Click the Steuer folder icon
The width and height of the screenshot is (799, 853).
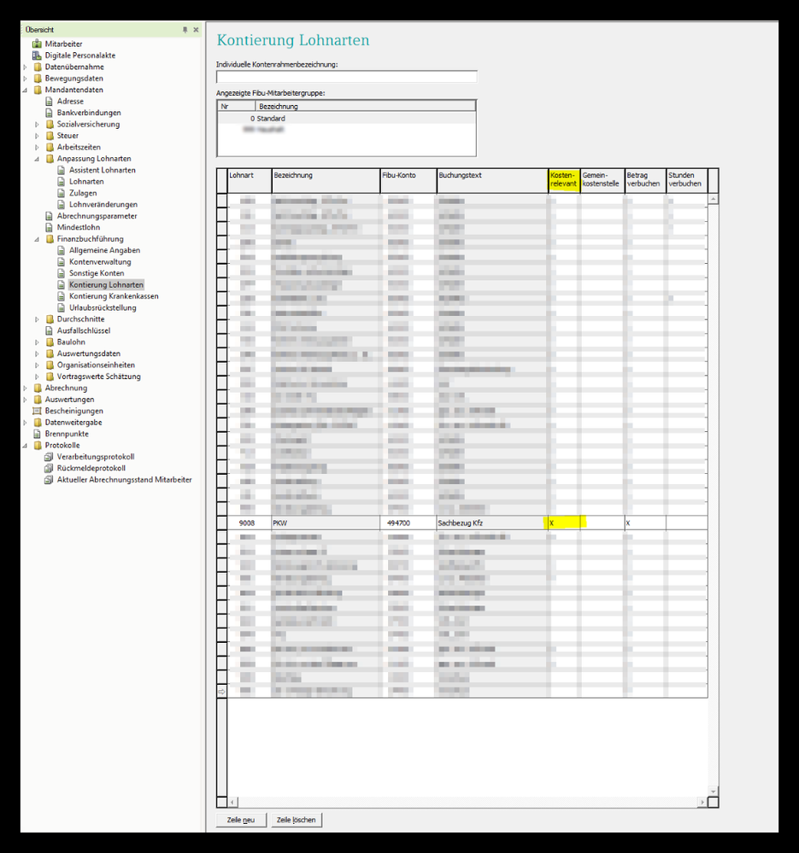50,135
